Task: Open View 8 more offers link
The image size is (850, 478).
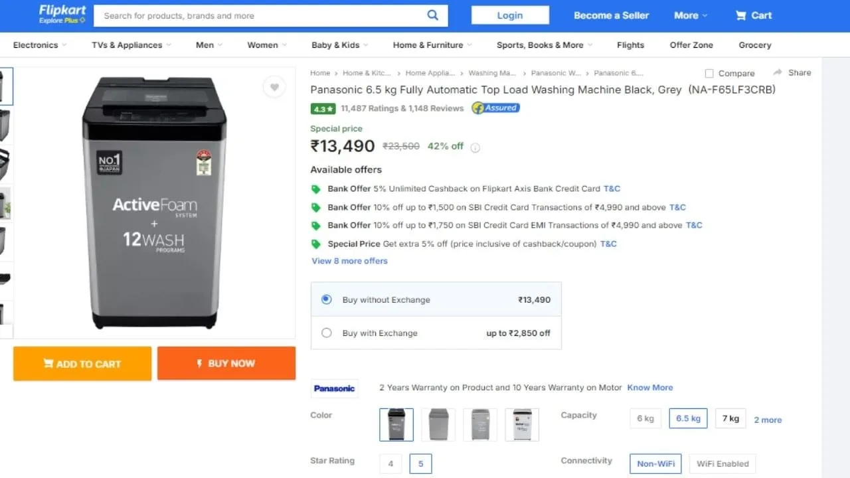Action: [349, 261]
